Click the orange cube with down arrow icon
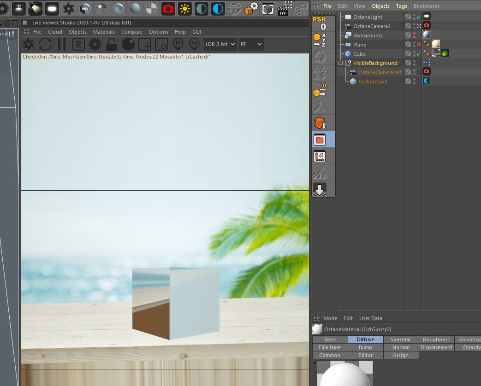 click(x=319, y=123)
